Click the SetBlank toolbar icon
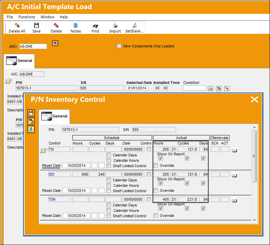270x245 pixels. [134, 25]
